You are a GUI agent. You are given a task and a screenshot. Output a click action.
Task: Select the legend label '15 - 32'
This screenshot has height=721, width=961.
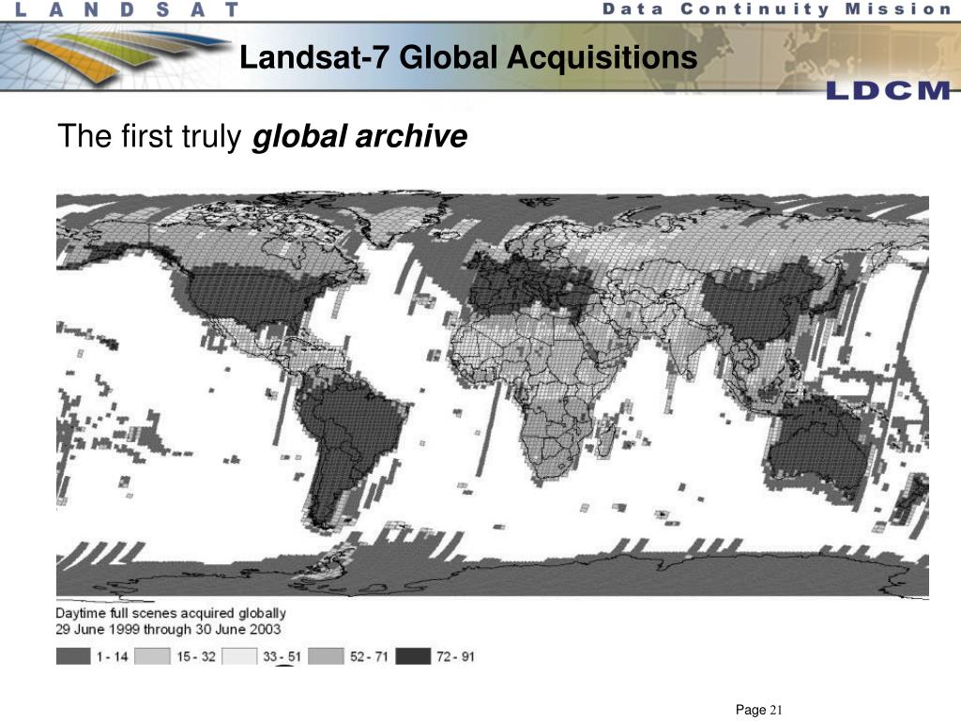[196, 656]
